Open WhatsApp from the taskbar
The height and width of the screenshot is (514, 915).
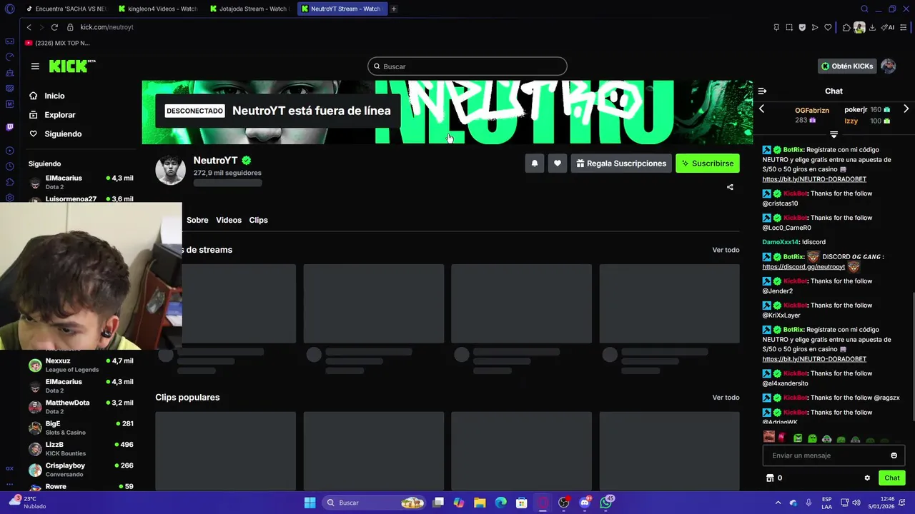[x=606, y=503]
